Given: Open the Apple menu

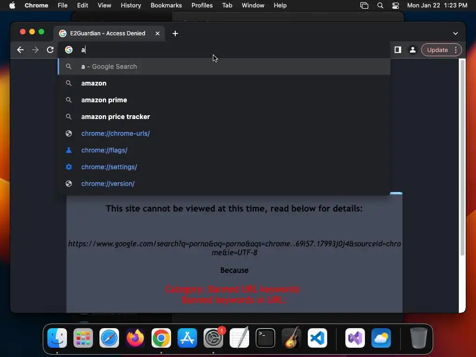Looking at the screenshot, I should click(x=12, y=6).
